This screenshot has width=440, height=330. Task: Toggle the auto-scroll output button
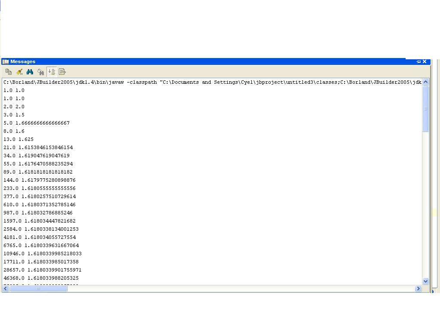52,72
